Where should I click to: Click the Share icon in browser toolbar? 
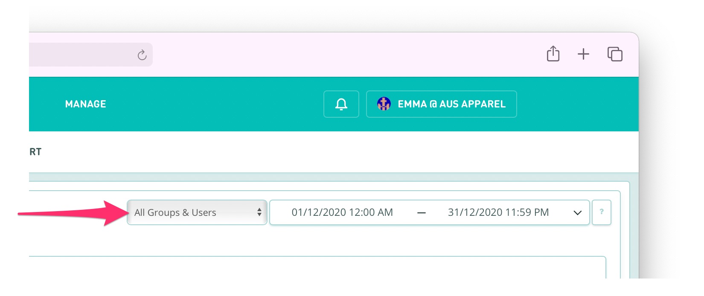[x=553, y=54]
